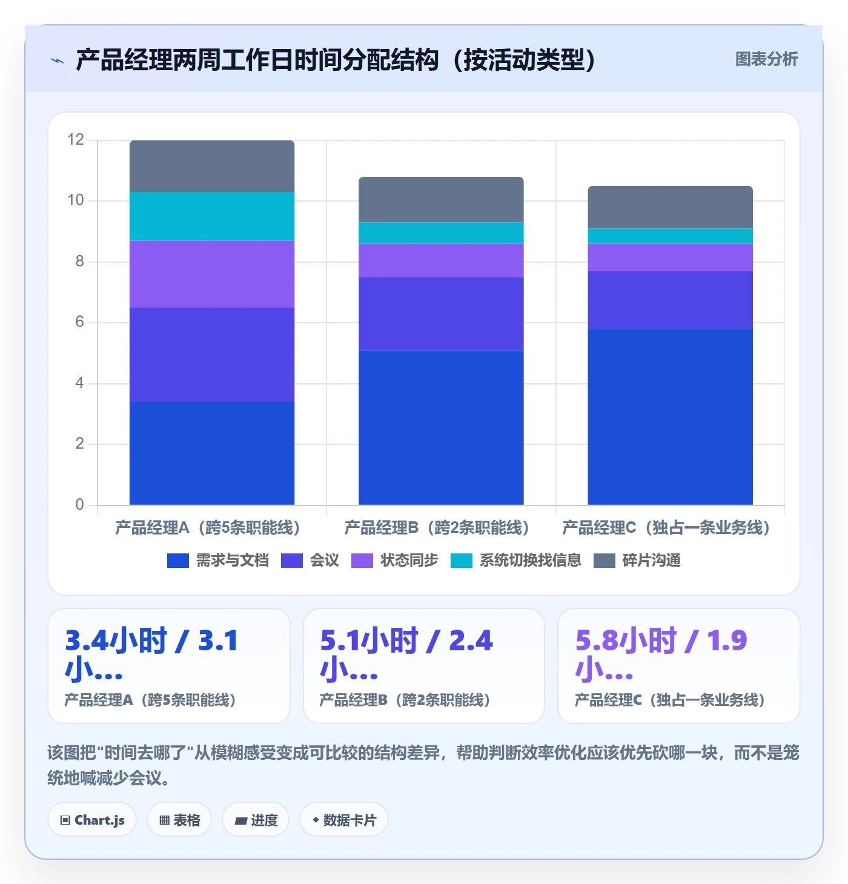Click the Chart.js tag chip

tap(92, 820)
